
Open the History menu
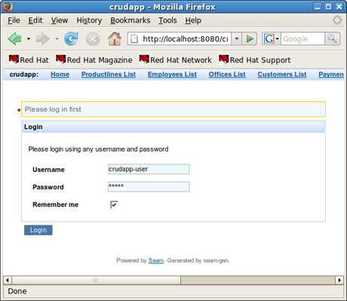click(89, 20)
